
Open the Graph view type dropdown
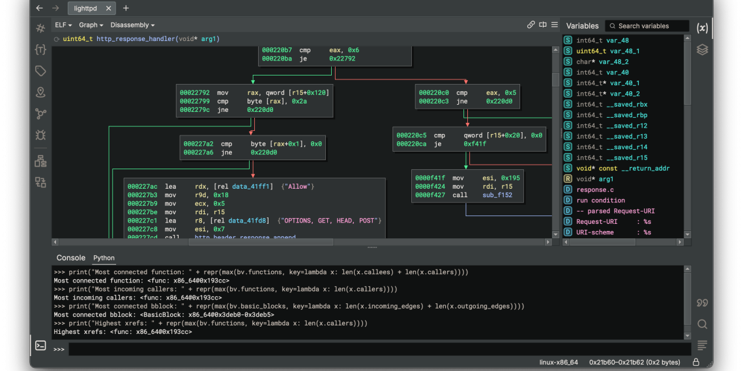pyautogui.click(x=91, y=25)
